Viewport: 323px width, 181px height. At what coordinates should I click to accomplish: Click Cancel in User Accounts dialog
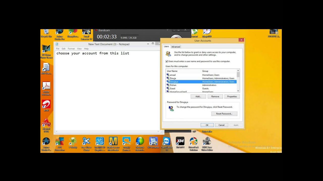tap(222, 125)
